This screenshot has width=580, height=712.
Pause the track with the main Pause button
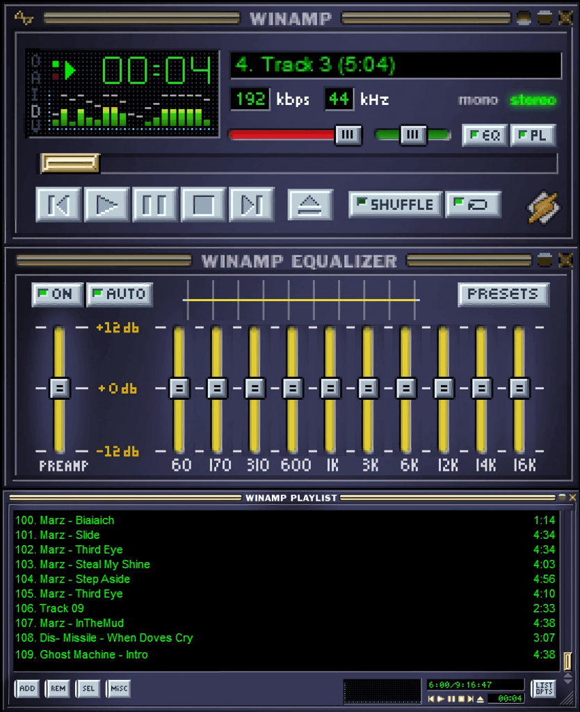point(155,205)
